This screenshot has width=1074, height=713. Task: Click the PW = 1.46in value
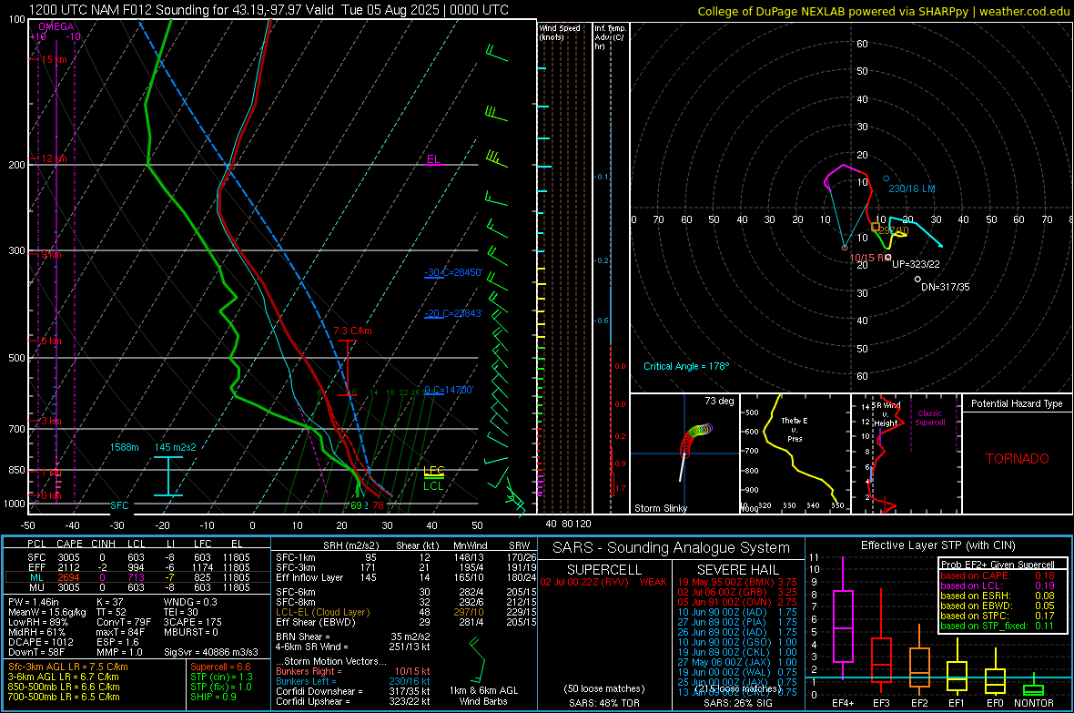pos(36,602)
